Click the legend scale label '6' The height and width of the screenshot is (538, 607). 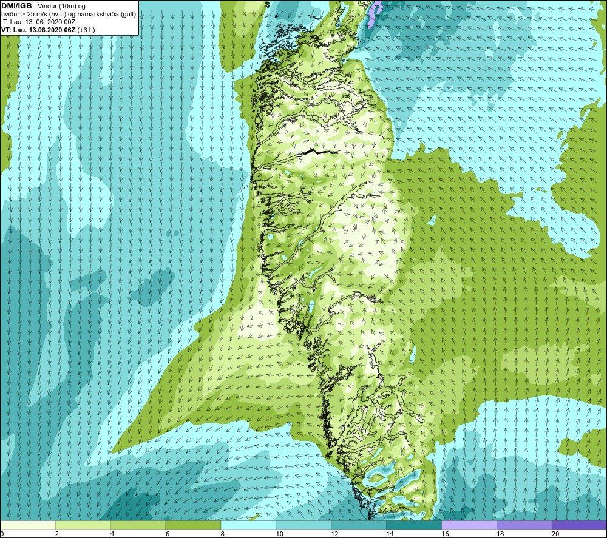(168, 534)
